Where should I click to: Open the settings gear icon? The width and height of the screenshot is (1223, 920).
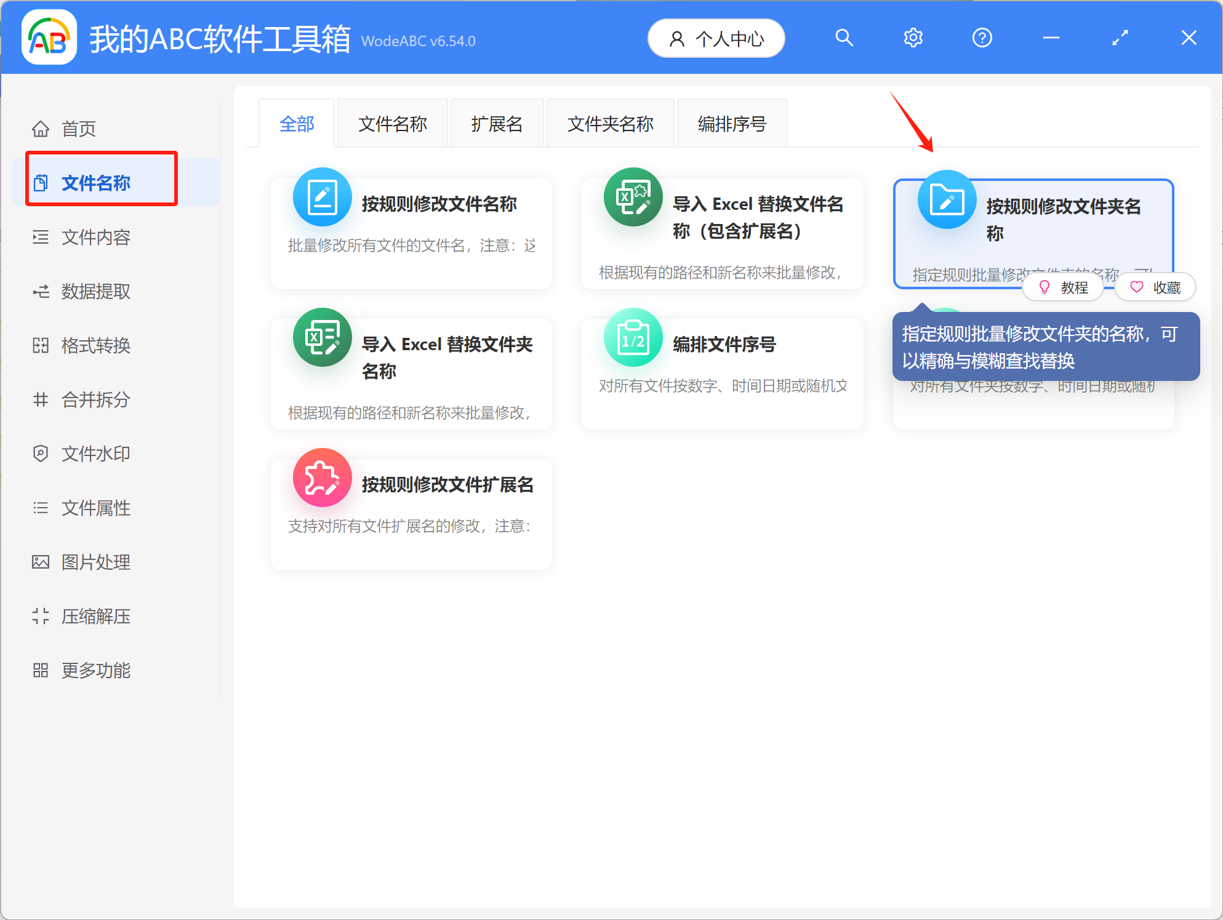tap(913, 38)
